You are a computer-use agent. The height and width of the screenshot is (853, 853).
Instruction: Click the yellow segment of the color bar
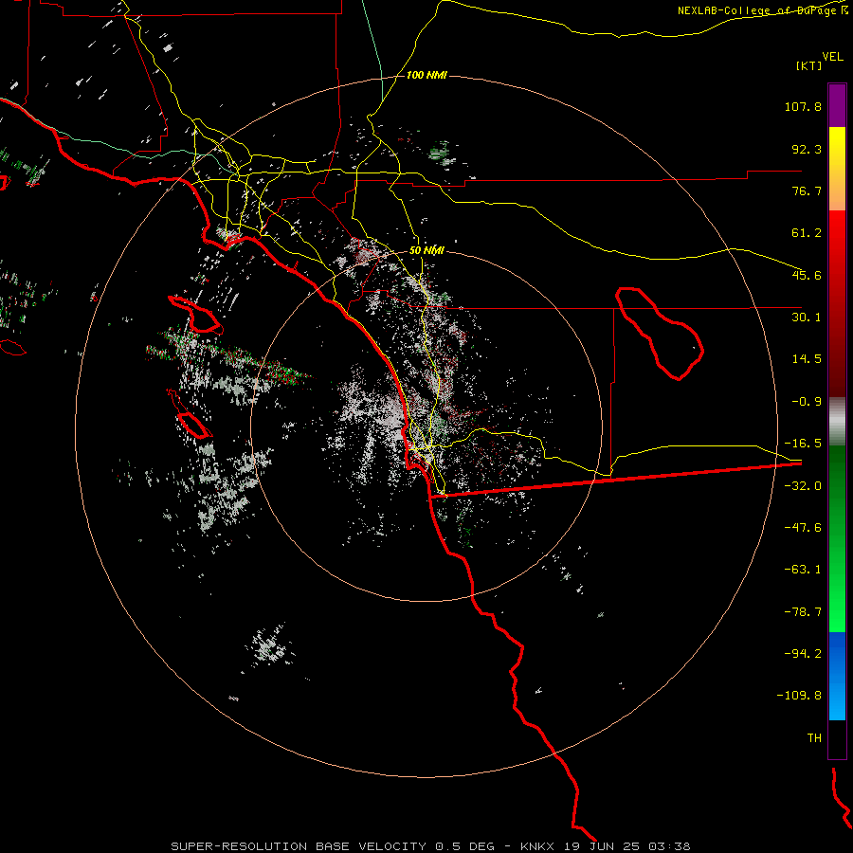pos(837,169)
